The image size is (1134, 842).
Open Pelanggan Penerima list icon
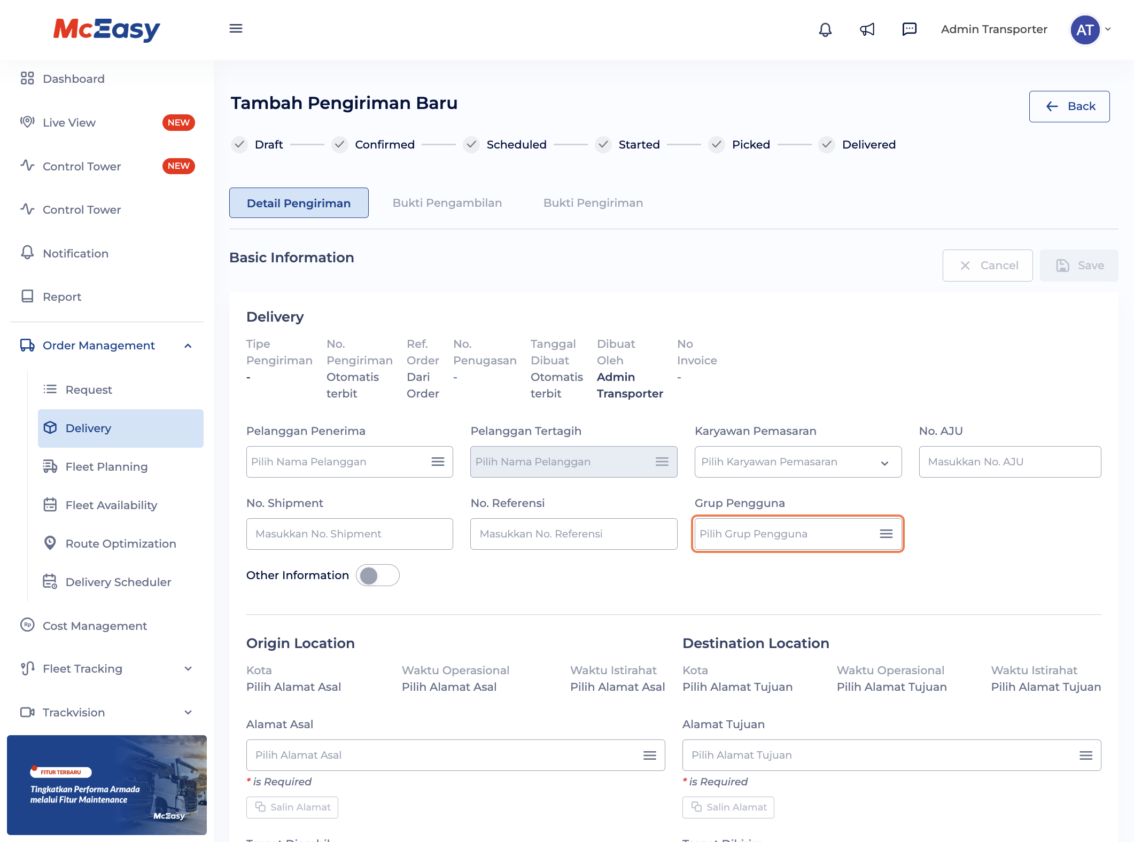(438, 462)
